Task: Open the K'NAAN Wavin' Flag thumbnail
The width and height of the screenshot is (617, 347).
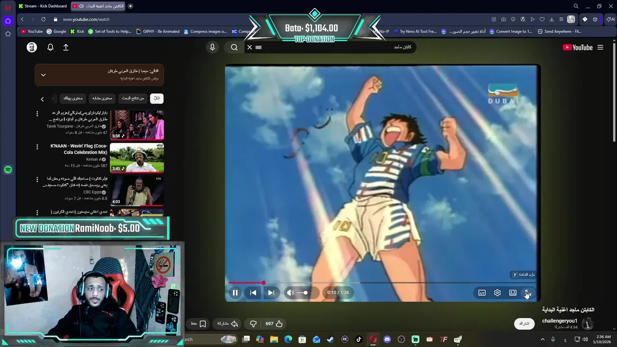Action: coord(137,158)
